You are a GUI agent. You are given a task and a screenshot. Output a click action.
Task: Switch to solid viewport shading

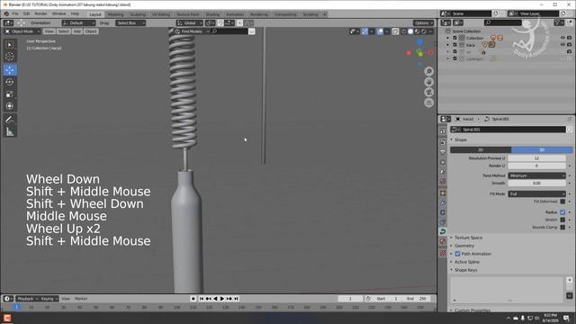point(410,31)
